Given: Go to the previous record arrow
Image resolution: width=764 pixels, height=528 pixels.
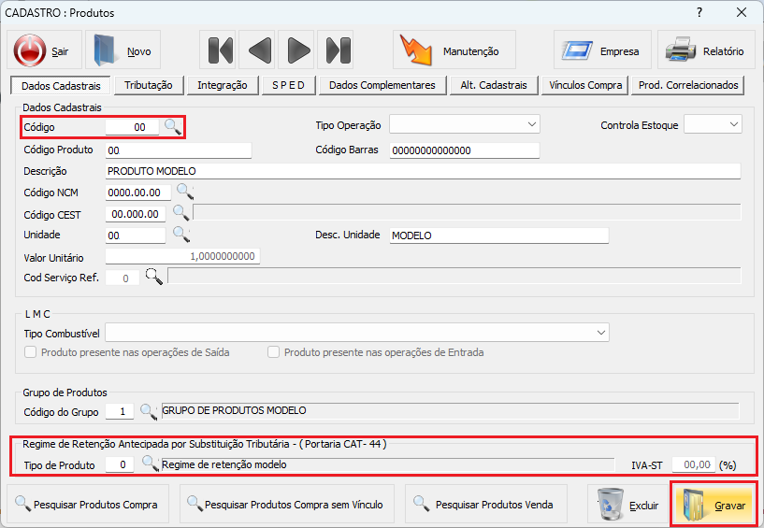Looking at the screenshot, I should (x=259, y=50).
